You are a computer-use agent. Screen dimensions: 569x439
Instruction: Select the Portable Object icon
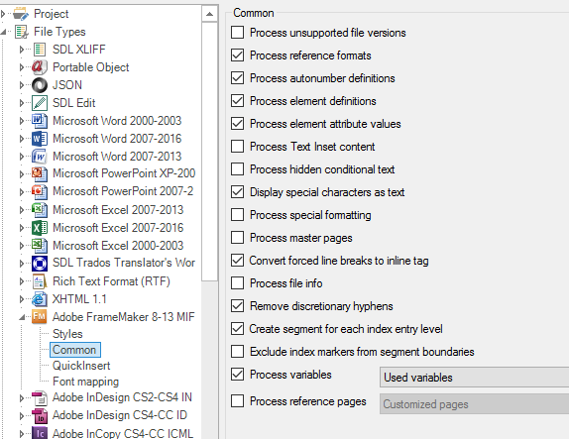tap(40, 67)
